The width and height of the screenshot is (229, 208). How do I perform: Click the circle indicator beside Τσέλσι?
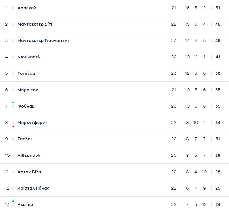[13, 139]
